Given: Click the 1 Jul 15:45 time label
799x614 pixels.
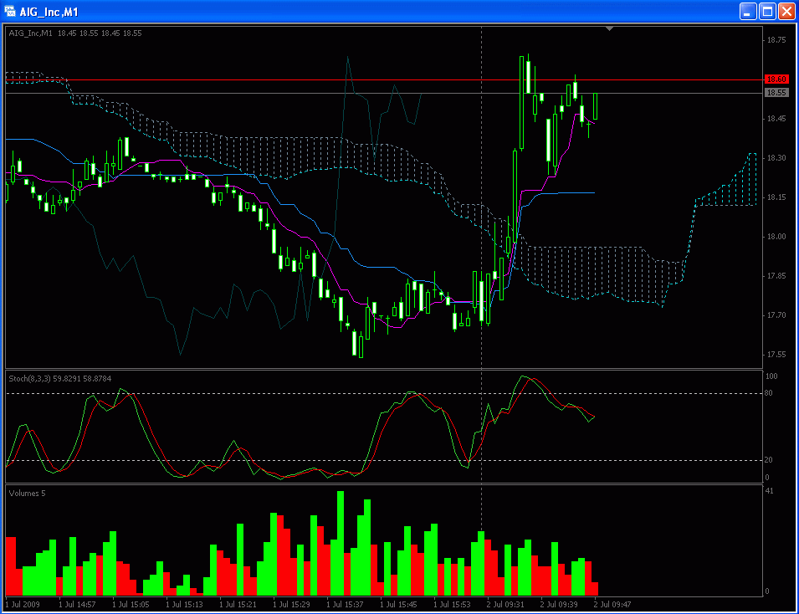Looking at the screenshot, I should [398, 604].
